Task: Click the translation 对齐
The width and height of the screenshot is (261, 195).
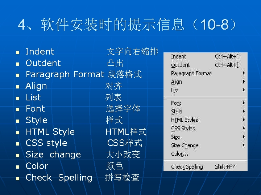Action: pos(114,86)
